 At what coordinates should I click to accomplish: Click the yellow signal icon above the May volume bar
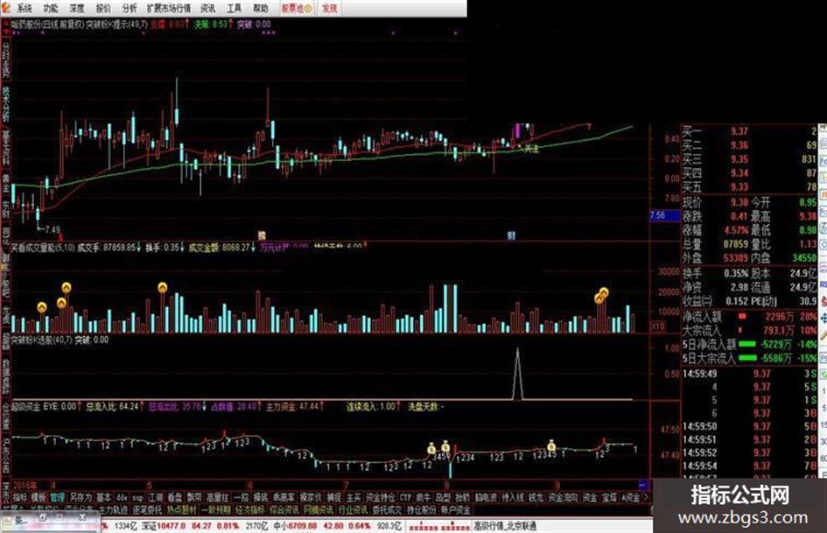[x=163, y=288]
